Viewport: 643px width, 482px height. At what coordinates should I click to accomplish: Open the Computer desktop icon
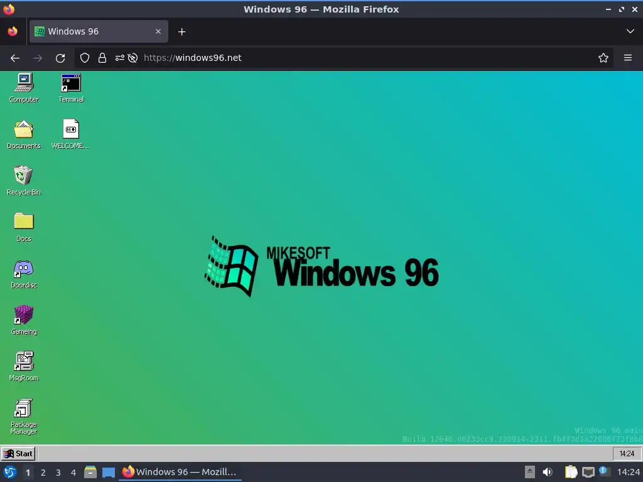[24, 88]
